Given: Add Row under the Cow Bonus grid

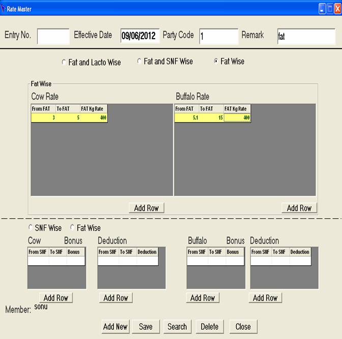Looking at the screenshot, I should (56, 298).
